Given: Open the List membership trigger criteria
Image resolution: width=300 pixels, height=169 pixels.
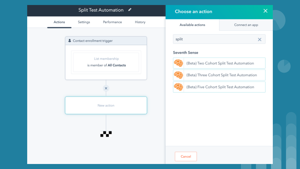Looking at the screenshot, I should [x=106, y=62].
